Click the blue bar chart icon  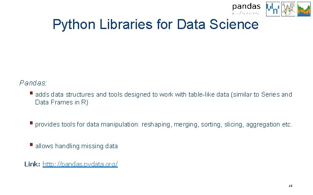click(273, 9)
